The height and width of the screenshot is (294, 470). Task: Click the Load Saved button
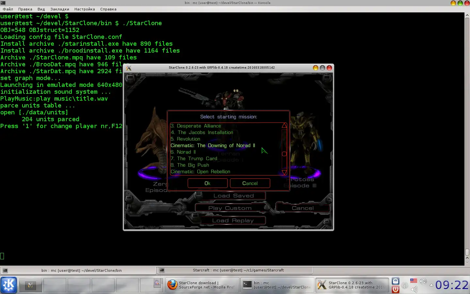(233, 196)
